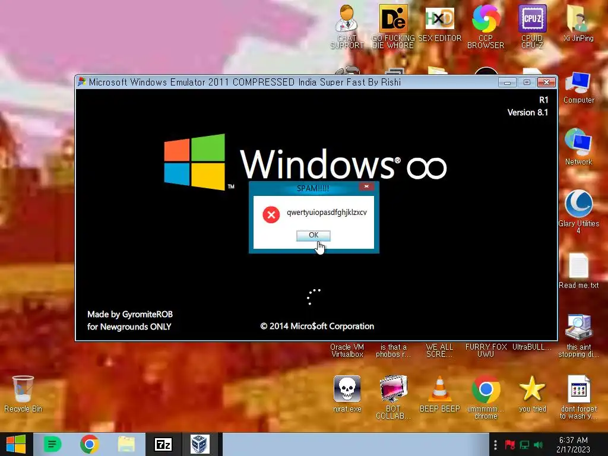608x456 pixels.
Task: Click the '© 2014 Micro$oft Corporation' text
Action: (317, 326)
